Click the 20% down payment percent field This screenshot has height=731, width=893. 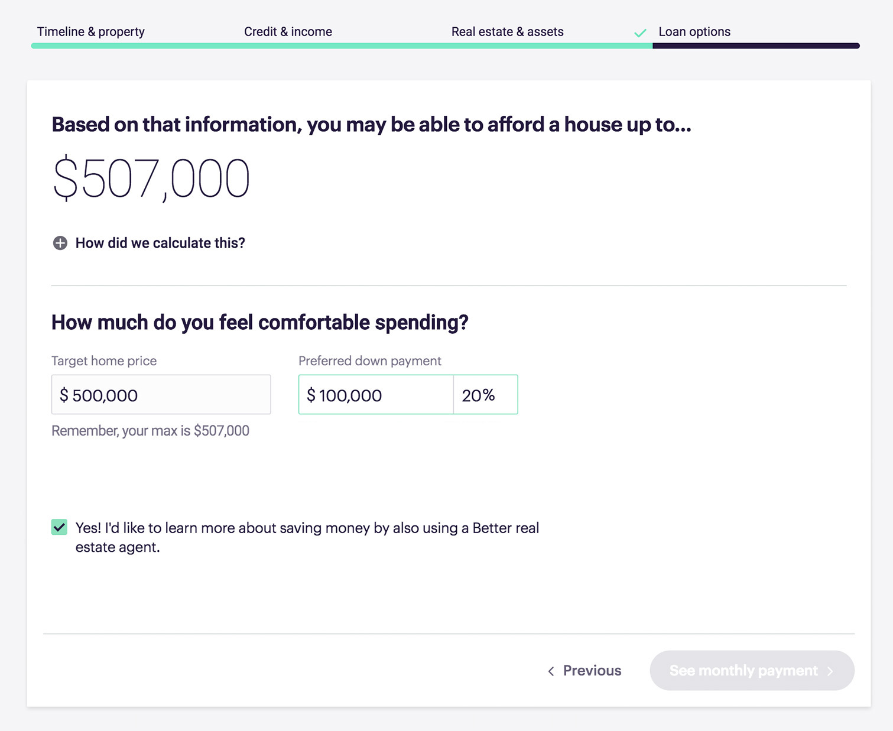coord(486,394)
